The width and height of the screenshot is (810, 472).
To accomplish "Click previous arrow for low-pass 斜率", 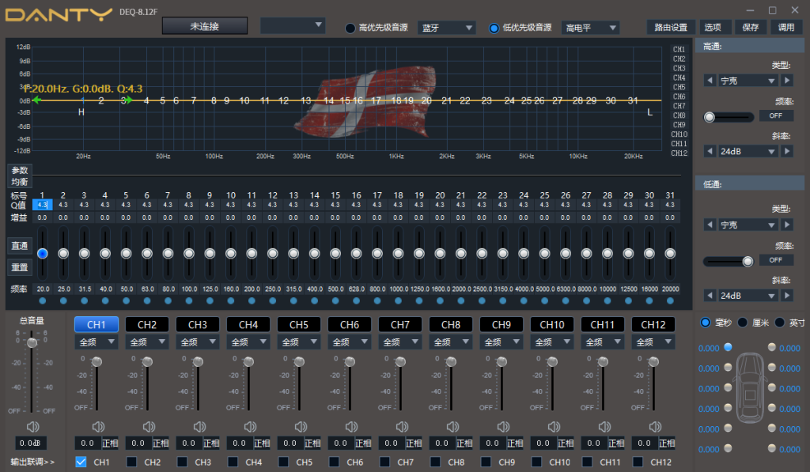I will (x=710, y=296).
